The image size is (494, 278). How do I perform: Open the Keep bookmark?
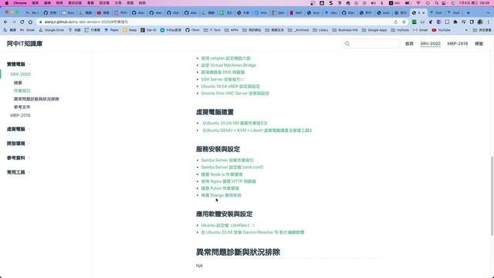(x=130, y=30)
